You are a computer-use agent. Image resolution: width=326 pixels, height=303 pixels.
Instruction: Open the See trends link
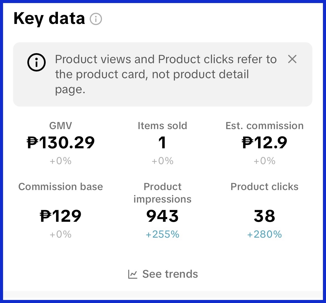point(170,274)
